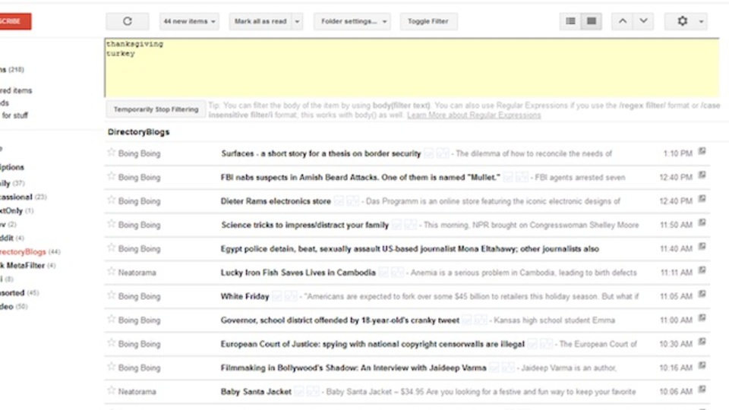Viewport: 729px width, 410px height.
Task: Click the filter text box
Action: [x=412, y=68]
